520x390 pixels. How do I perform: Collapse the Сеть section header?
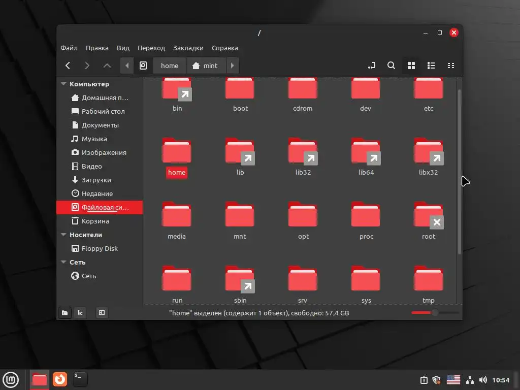tap(63, 263)
